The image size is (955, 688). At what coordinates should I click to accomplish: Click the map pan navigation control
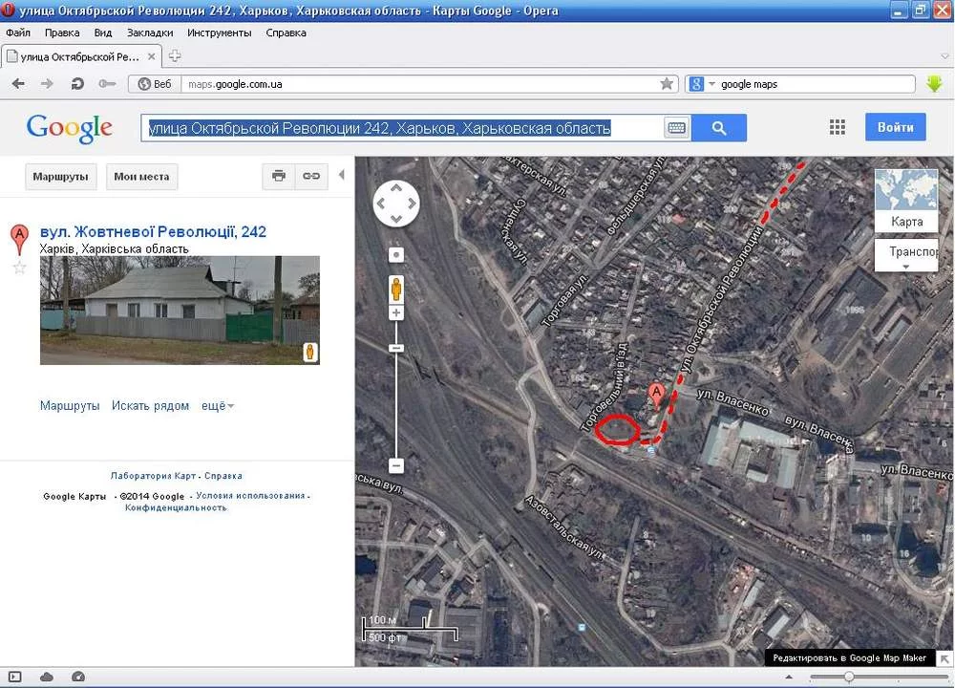point(396,204)
